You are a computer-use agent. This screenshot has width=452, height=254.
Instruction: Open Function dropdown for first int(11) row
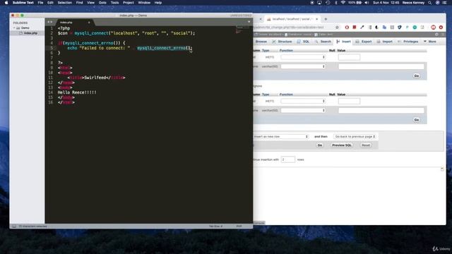pos(303,57)
